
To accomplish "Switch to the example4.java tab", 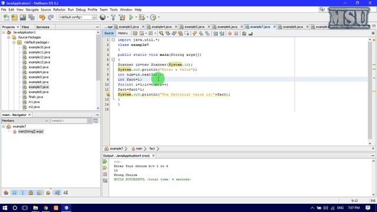I will (x=161, y=27).
